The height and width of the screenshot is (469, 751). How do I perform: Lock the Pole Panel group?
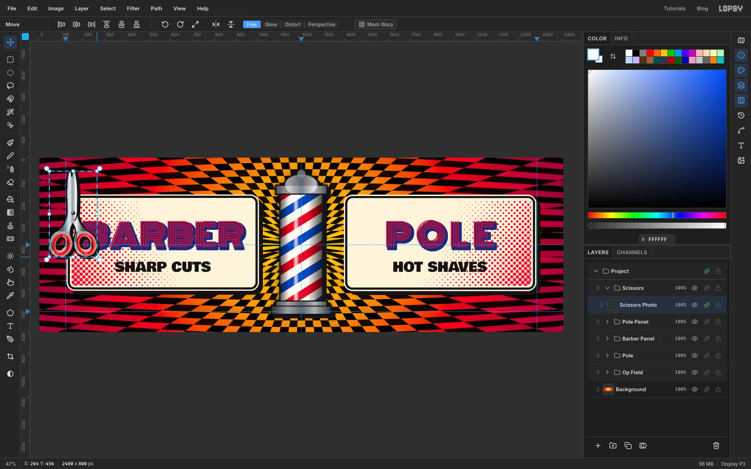click(x=718, y=322)
